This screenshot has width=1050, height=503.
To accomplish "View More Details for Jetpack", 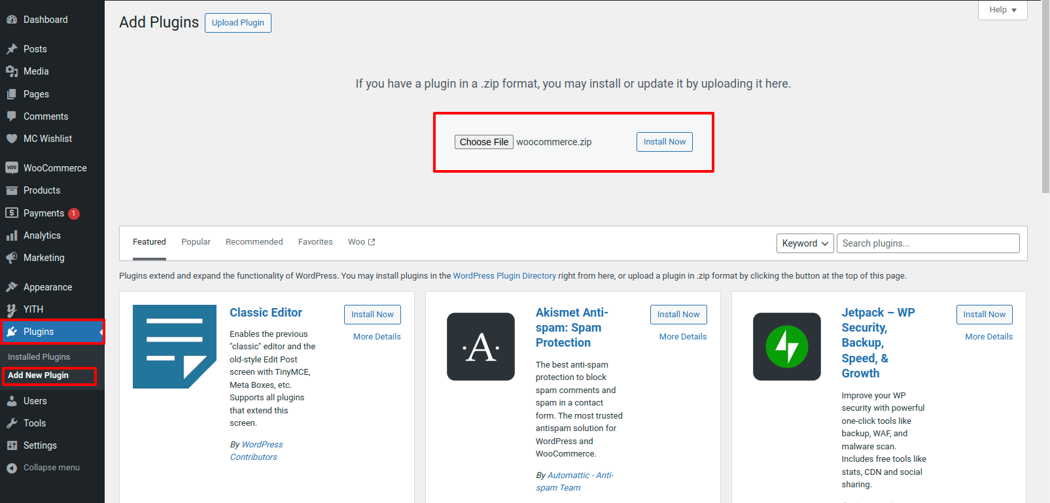I will pyautogui.click(x=989, y=337).
